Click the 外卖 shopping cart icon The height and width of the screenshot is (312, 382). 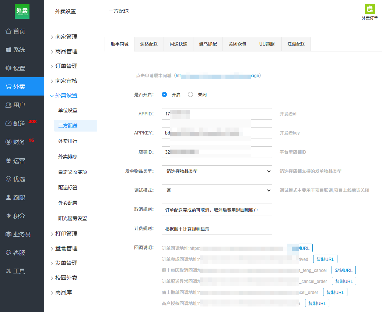click(8, 86)
